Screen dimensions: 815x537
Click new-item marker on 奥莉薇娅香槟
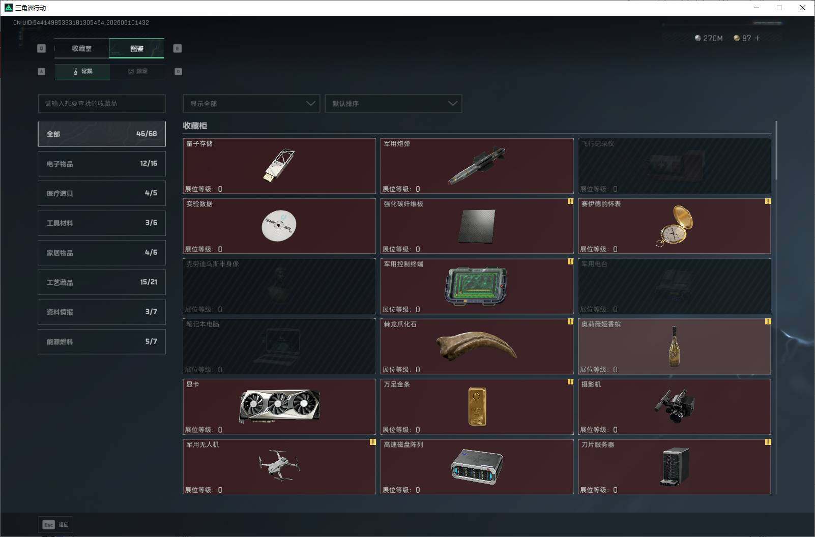(x=768, y=321)
